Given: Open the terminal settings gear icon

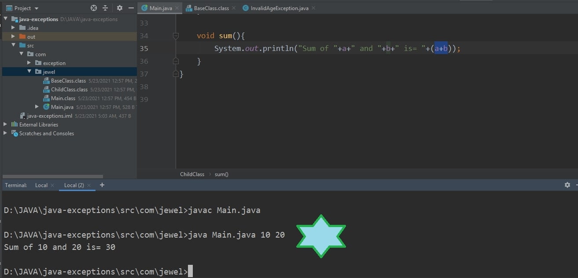Looking at the screenshot, I should 567,185.
